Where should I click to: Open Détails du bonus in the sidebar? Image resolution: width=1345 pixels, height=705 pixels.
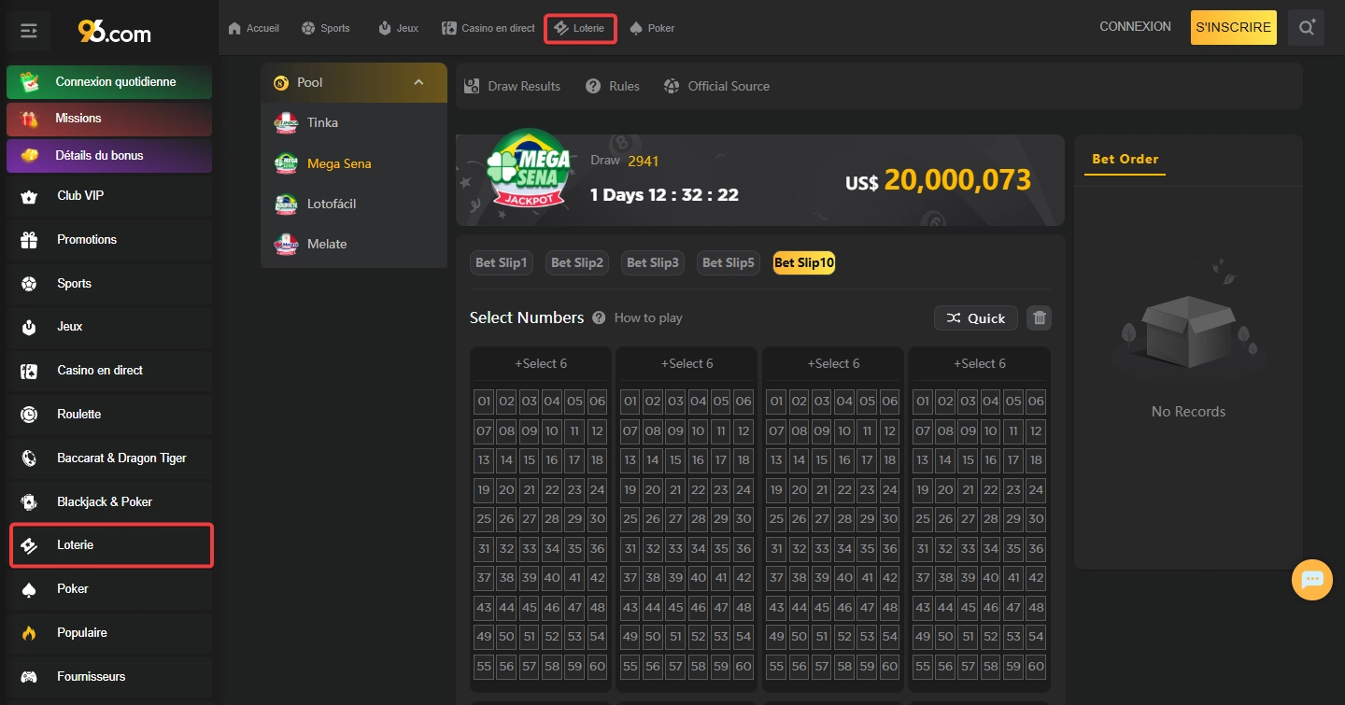(109, 155)
